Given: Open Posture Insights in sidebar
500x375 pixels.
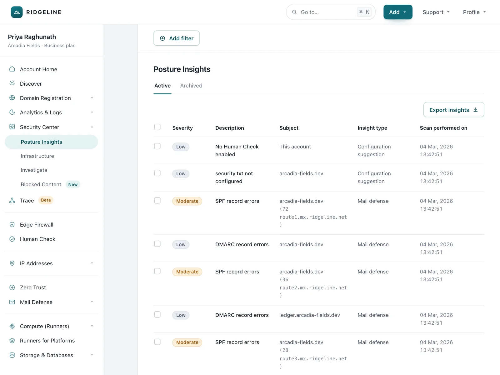Looking at the screenshot, I should click(x=51, y=142).
